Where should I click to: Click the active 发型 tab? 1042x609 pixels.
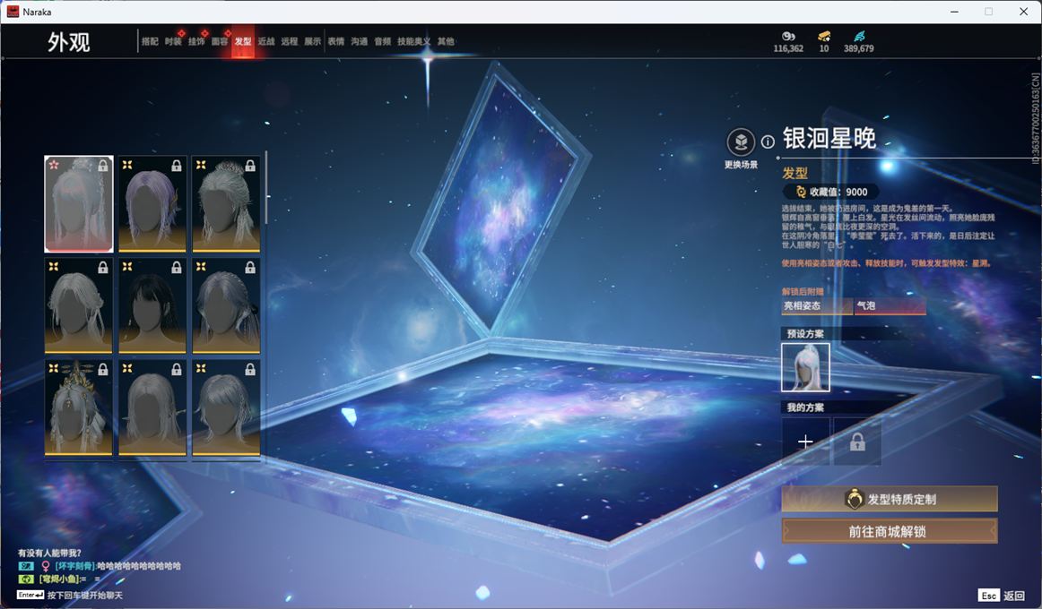[x=242, y=41]
